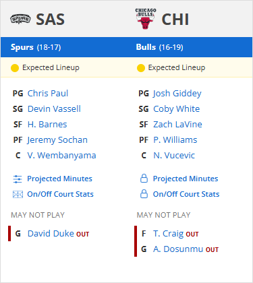Image resolution: width=253 pixels, height=283 pixels.
Task: View N. Vucevic's profile
Action: [174, 156]
